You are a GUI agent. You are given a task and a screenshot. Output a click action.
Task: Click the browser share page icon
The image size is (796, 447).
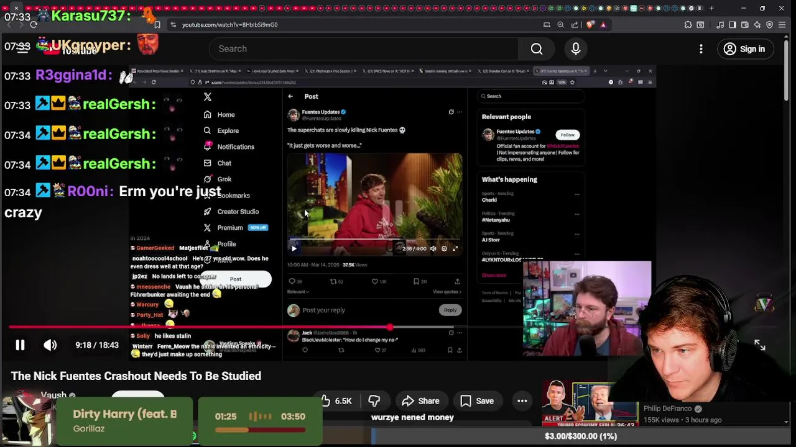[x=575, y=25]
